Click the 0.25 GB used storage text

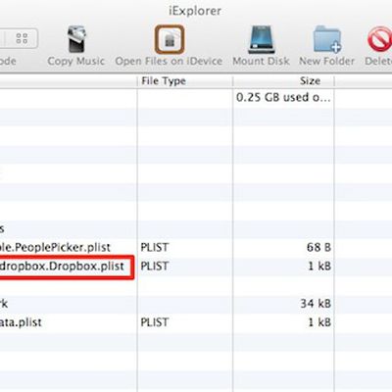point(283,97)
